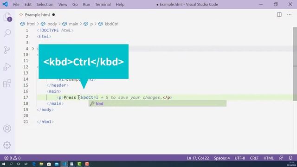Open the Search view in activity bar
This screenshot has height=167, width=297.
coord(7,33)
